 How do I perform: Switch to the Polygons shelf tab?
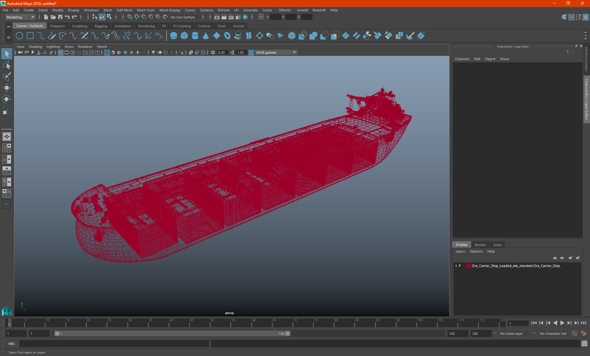57,26
